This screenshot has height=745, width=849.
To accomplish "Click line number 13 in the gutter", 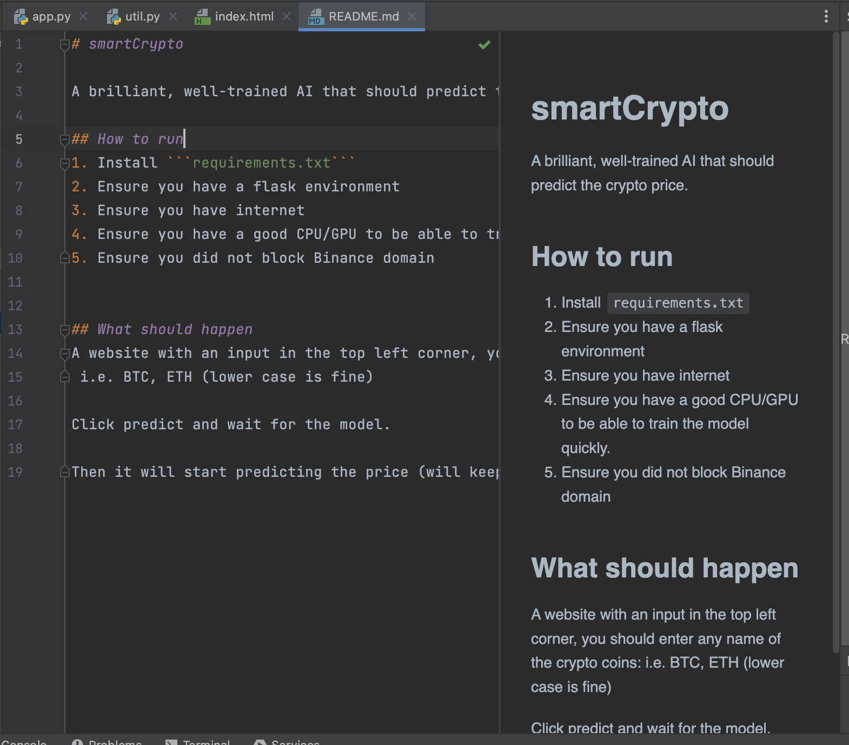I will click(x=15, y=330).
